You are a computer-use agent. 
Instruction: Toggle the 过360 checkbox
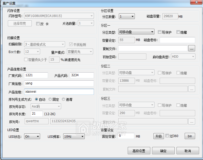pos(167,136)
